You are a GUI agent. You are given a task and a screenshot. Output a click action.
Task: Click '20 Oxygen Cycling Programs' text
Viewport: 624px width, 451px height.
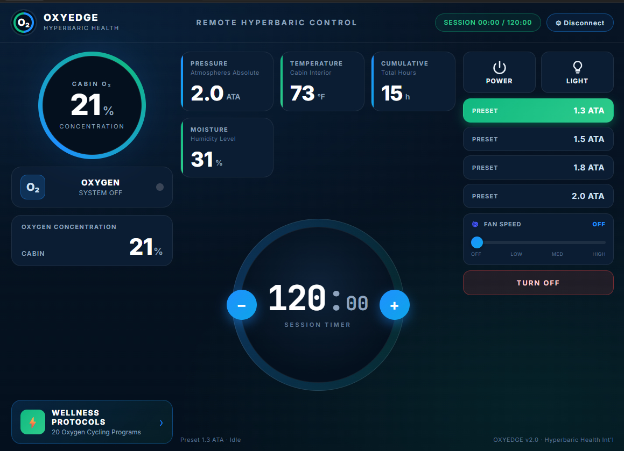[96, 432]
